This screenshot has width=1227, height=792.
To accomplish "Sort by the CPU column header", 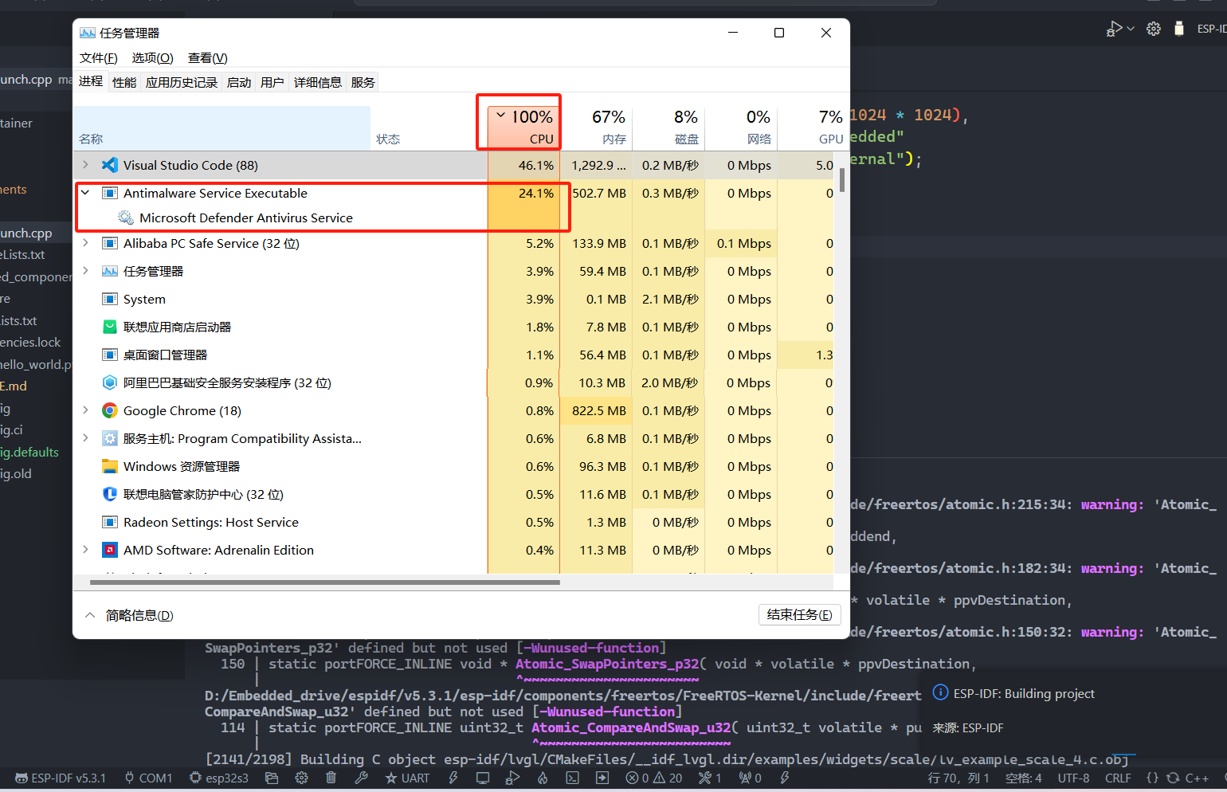I will 523,127.
